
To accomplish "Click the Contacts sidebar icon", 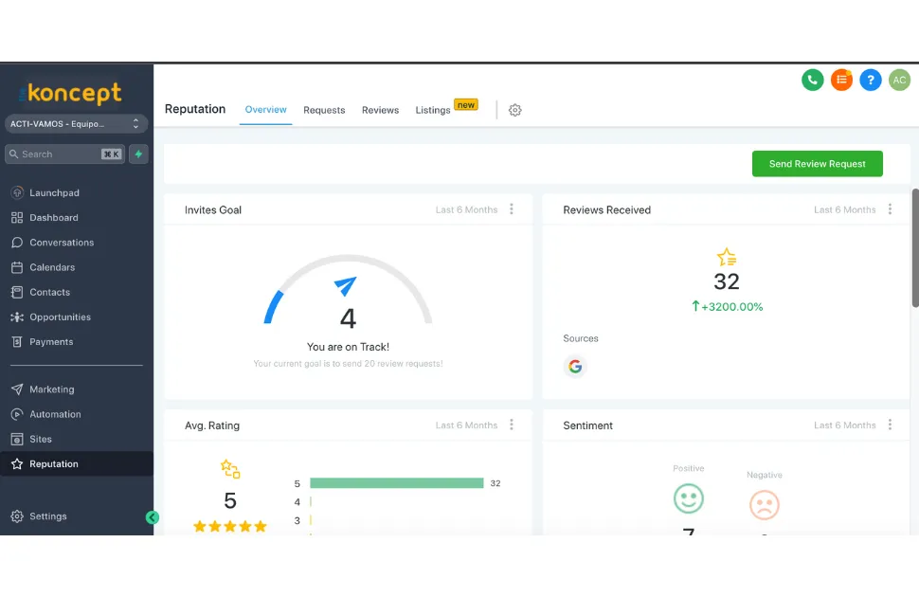I will click(17, 292).
